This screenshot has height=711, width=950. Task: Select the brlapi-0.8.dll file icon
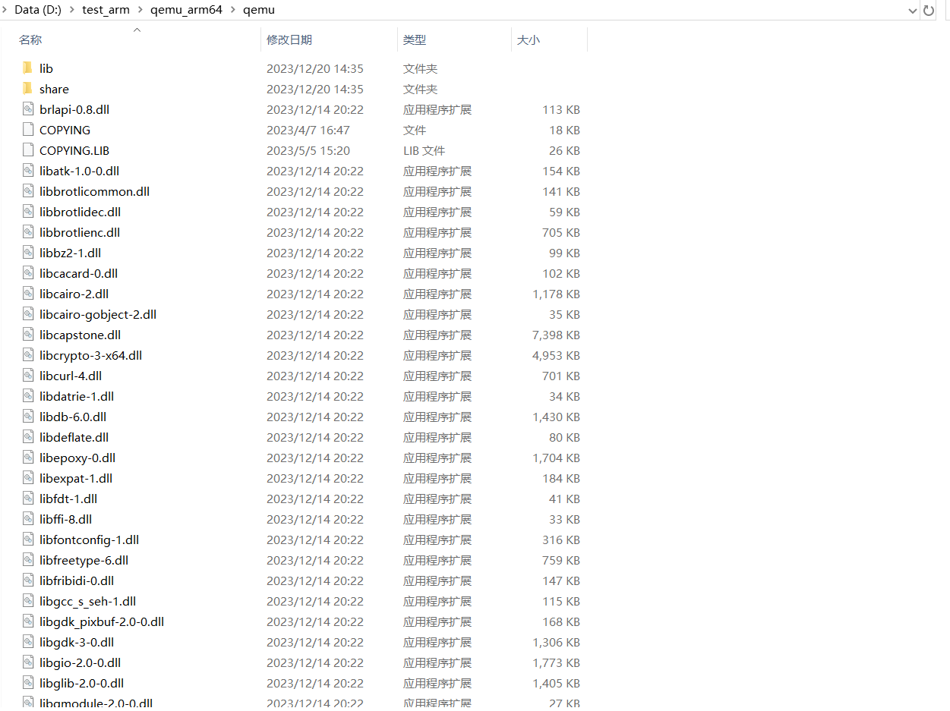pos(28,109)
